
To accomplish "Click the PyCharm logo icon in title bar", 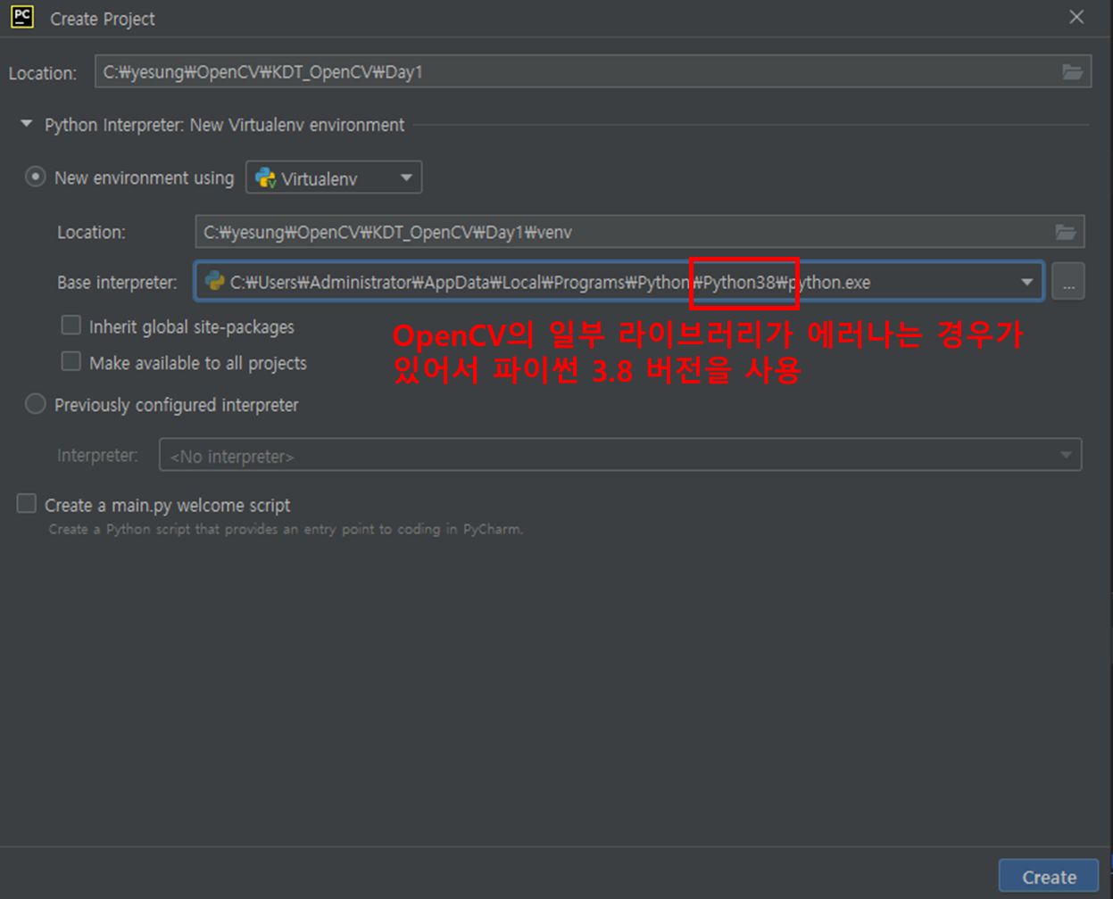I will tap(22, 17).
